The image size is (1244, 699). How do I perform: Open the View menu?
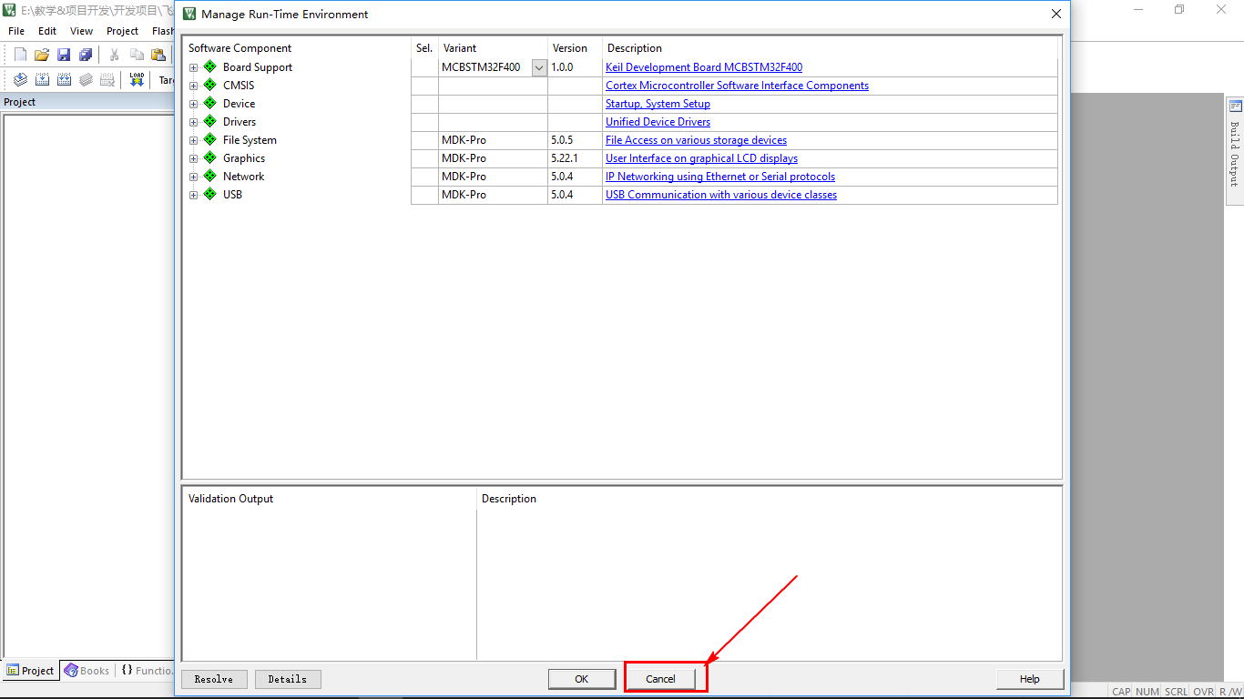pyautogui.click(x=82, y=31)
